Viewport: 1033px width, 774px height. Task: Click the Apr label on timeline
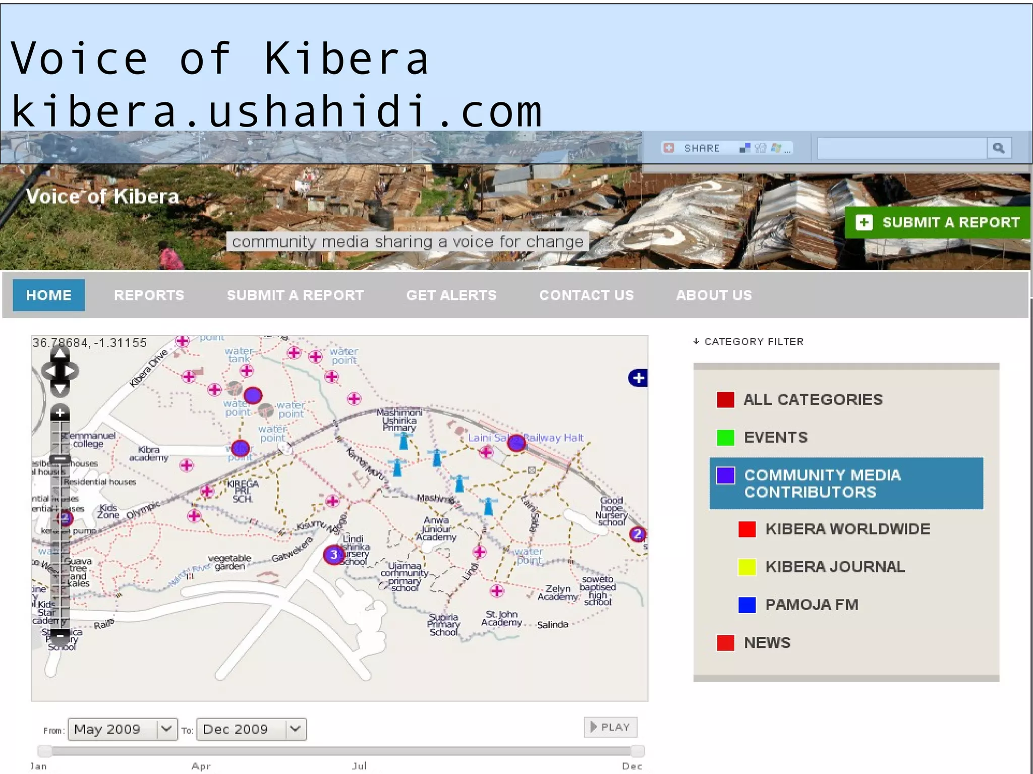pyautogui.click(x=201, y=766)
